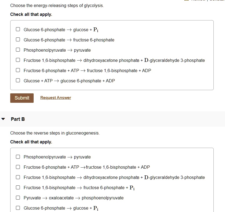
Task: Click the Part B section header
Action: pyautogui.click(x=17, y=119)
